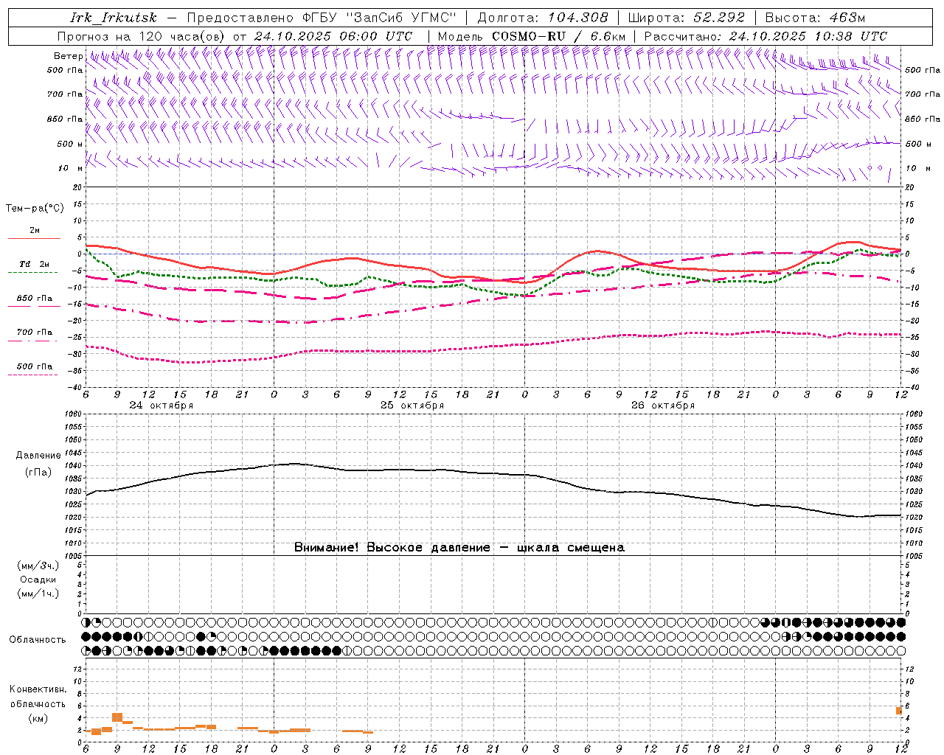Image resolution: width=944 pixels, height=755 pixels.
Task: Click the Долгота: 104.308 longitude value
Action: (543, 18)
